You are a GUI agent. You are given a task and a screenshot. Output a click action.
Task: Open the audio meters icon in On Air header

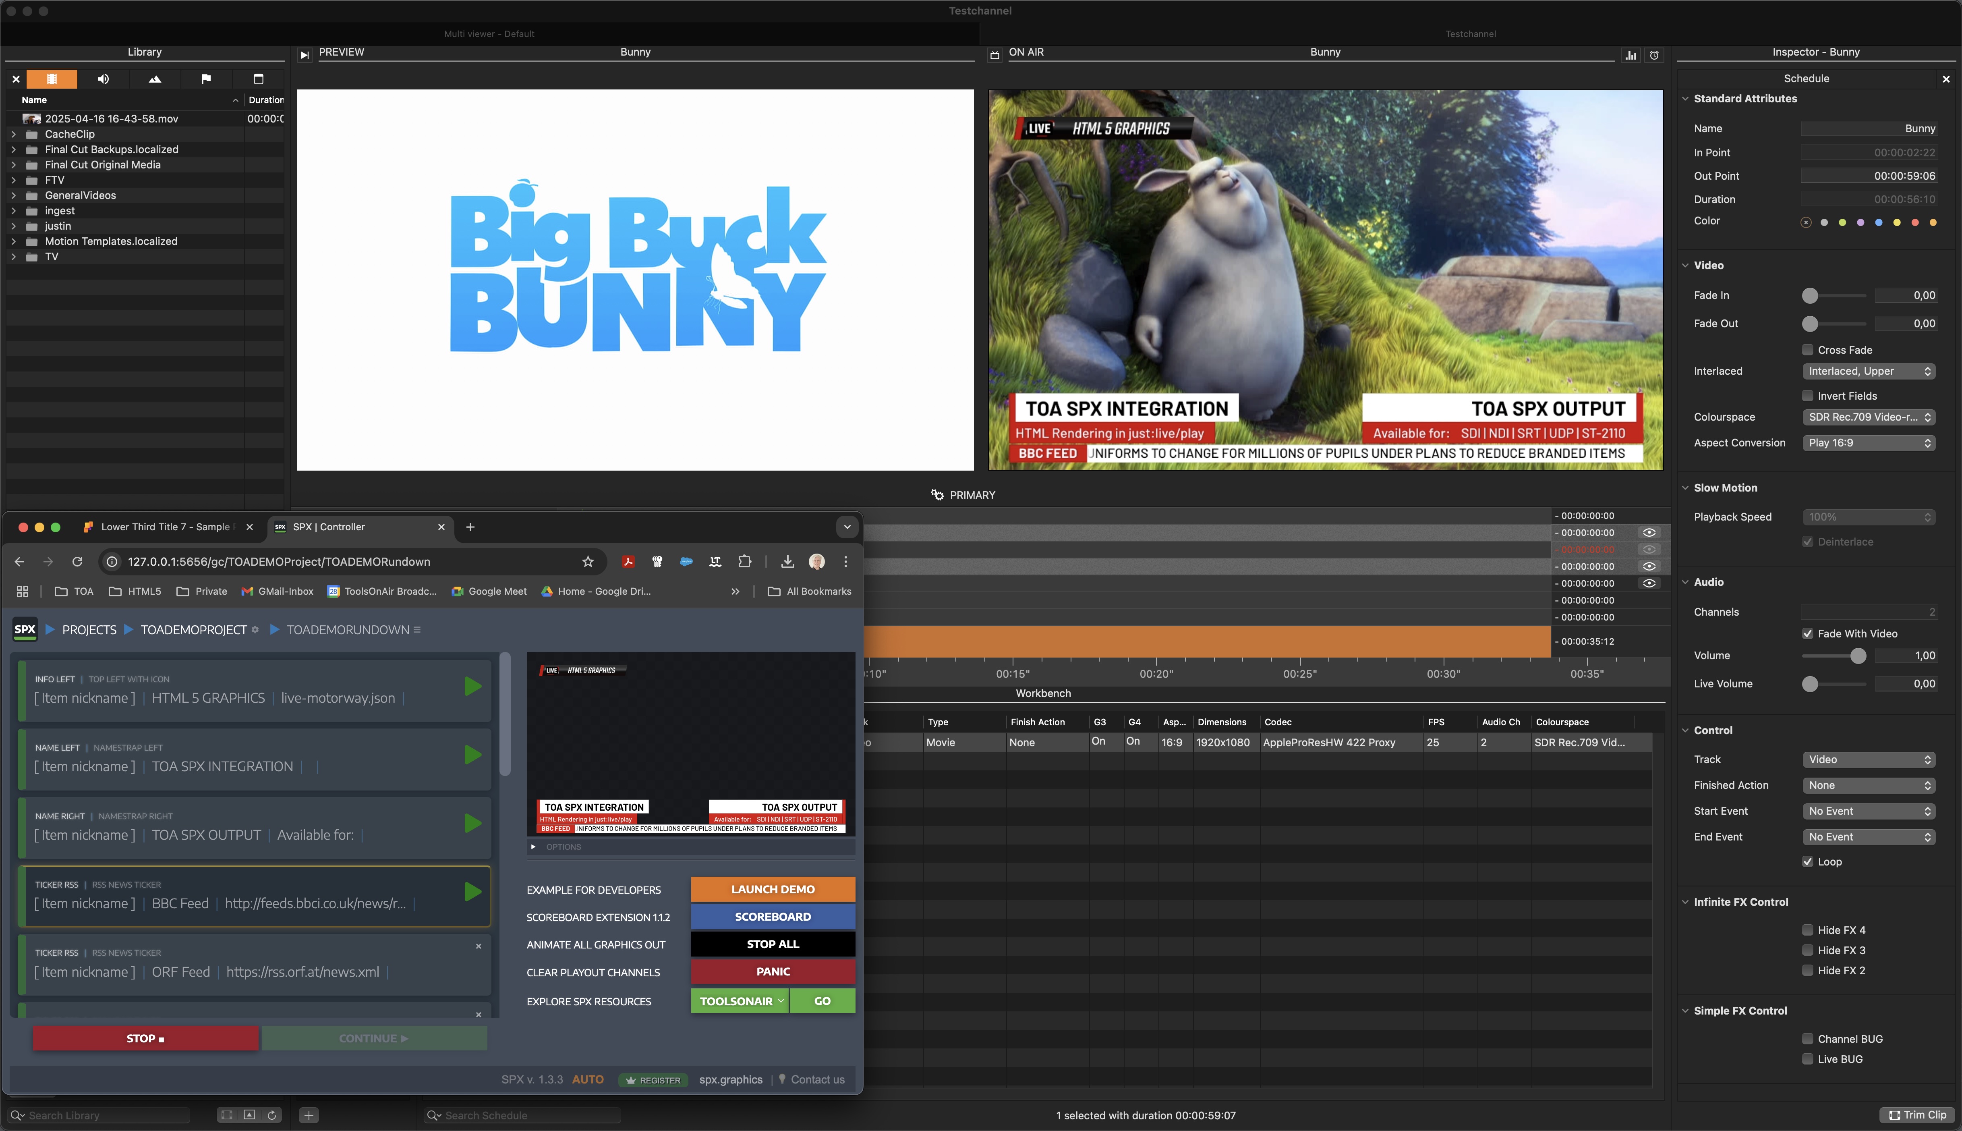pos(1631,54)
